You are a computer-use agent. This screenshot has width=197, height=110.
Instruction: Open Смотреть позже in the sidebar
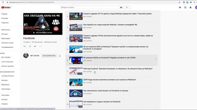(7, 43)
